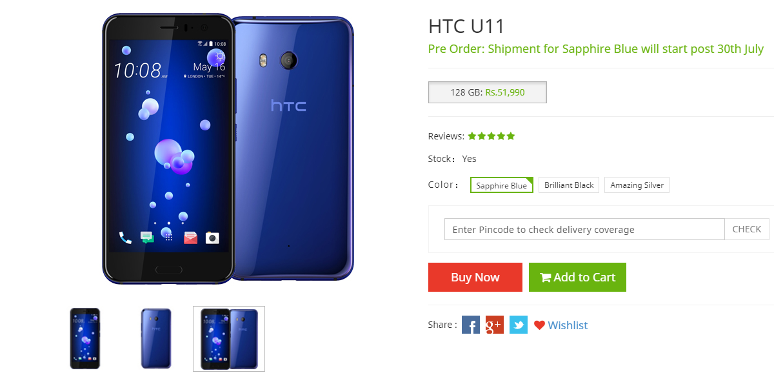
Task: Click the main HTC U11 product image
Action: [228, 147]
